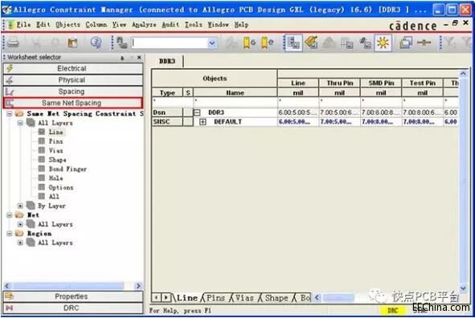Image resolution: width=475 pixels, height=318 pixels.
Task: Open the Audit menu
Action: pos(170,25)
